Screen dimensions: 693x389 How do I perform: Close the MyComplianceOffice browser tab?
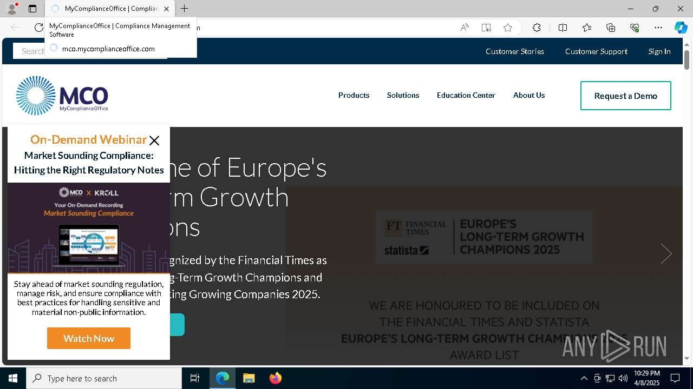pyautogui.click(x=166, y=9)
